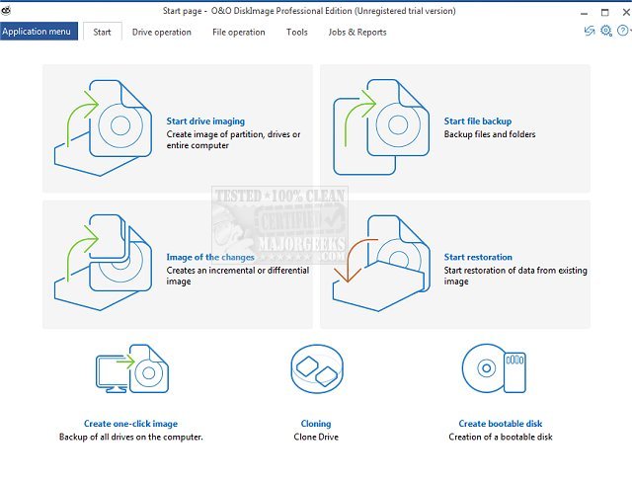632x483 pixels.
Task: Click the Image of the changes icon
Action: [x=103, y=263]
